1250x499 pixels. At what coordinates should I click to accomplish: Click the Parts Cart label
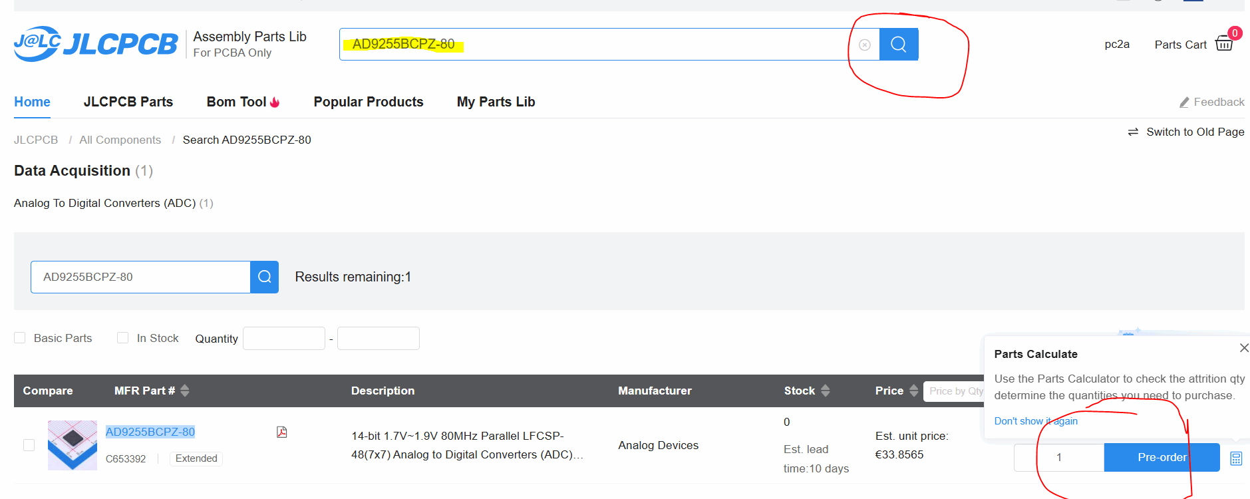[1180, 45]
